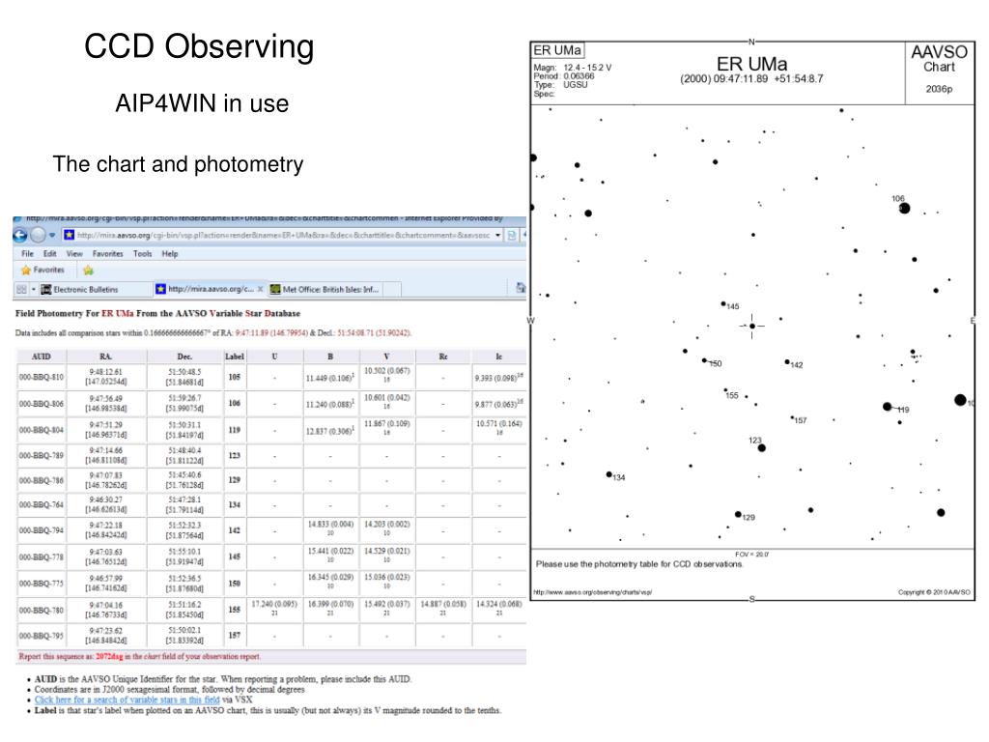Open the Edit menu

click(50, 254)
